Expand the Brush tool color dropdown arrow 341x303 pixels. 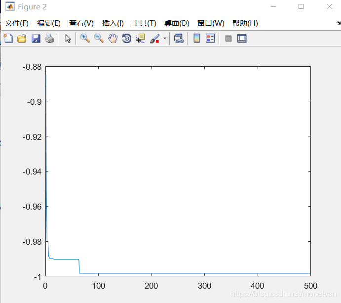pos(165,39)
